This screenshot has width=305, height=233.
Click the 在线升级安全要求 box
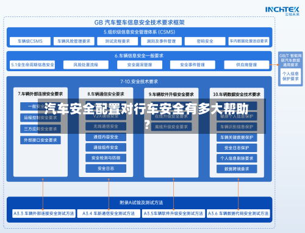click(171, 116)
